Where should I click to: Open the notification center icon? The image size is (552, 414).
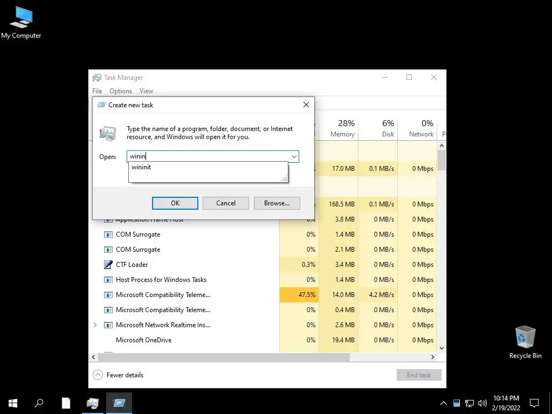coord(534,403)
